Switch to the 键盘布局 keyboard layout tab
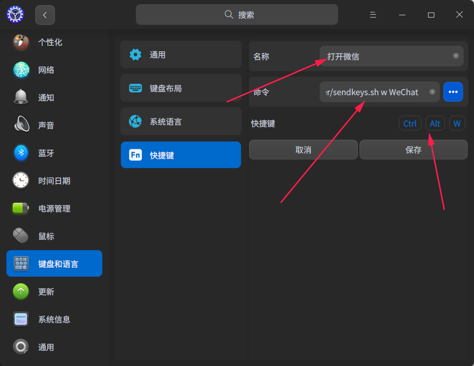 pyautogui.click(x=181, y=88)
